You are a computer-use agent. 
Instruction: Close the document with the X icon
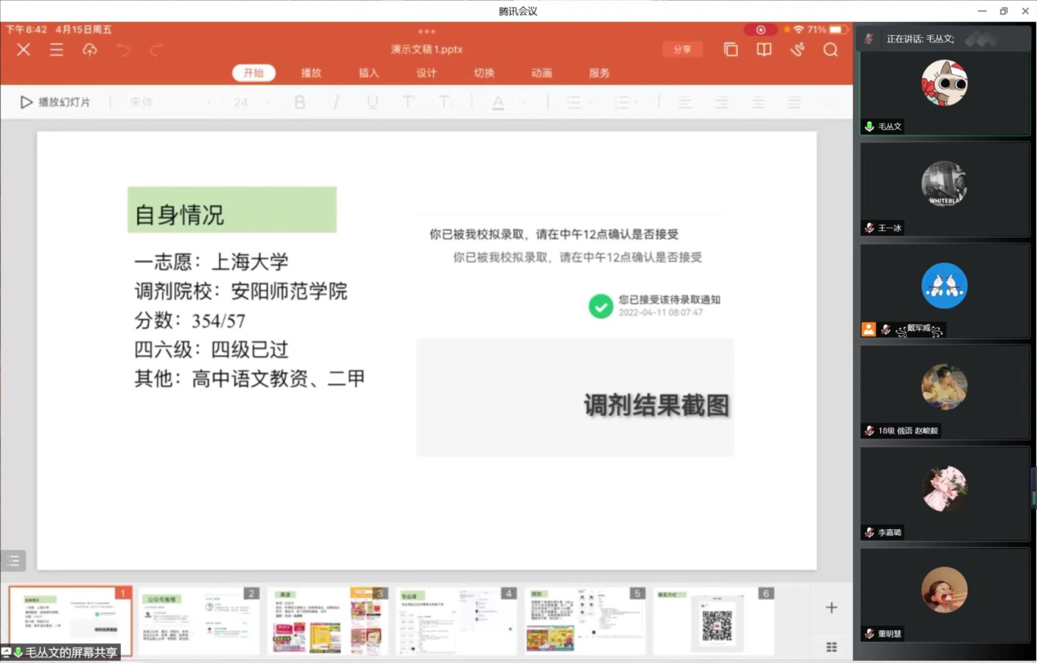24,50
